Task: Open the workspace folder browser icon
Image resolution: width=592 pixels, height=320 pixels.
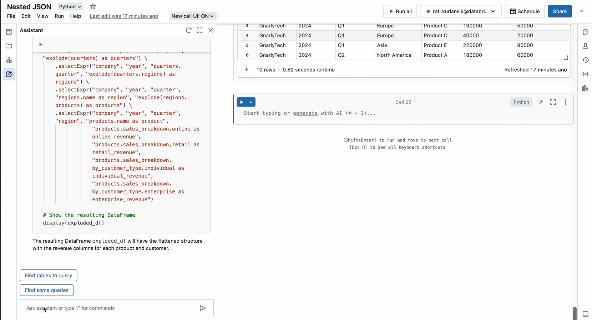Action: coord(9,46)
